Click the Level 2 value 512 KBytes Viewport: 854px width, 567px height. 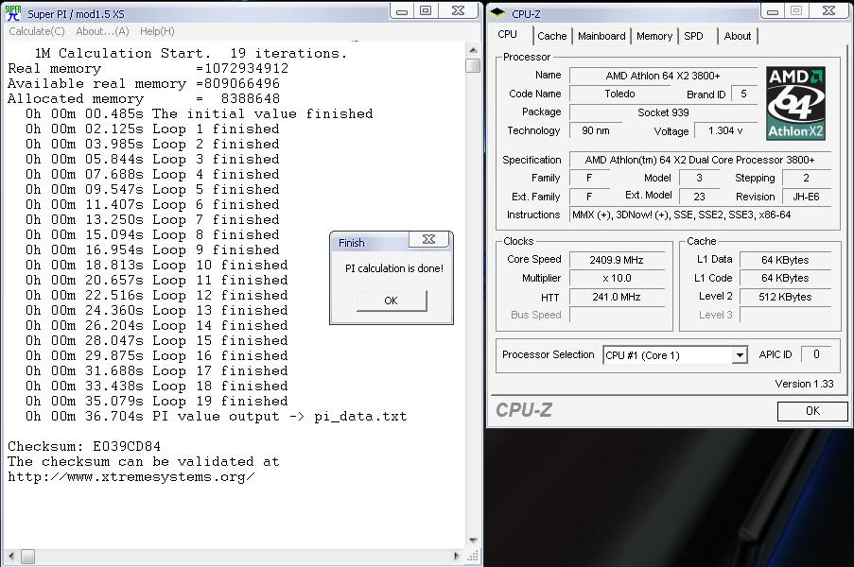(785, 297)
